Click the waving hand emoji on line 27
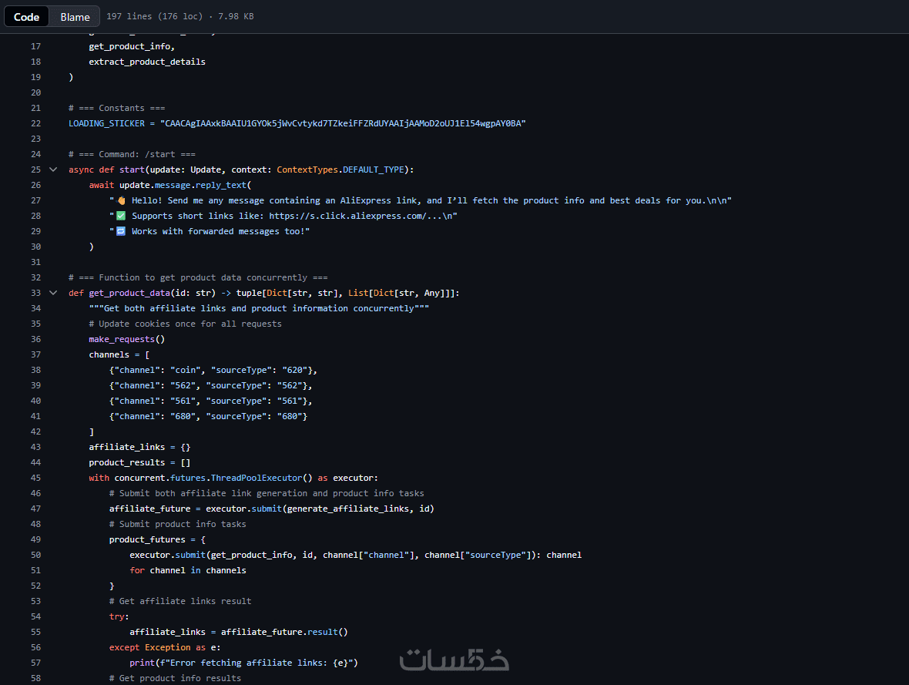This screenshot has height=685, width=909. tap(121, 200)
